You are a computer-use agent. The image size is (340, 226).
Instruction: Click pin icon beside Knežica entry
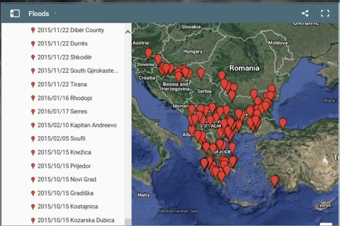[x=33, y=153]
